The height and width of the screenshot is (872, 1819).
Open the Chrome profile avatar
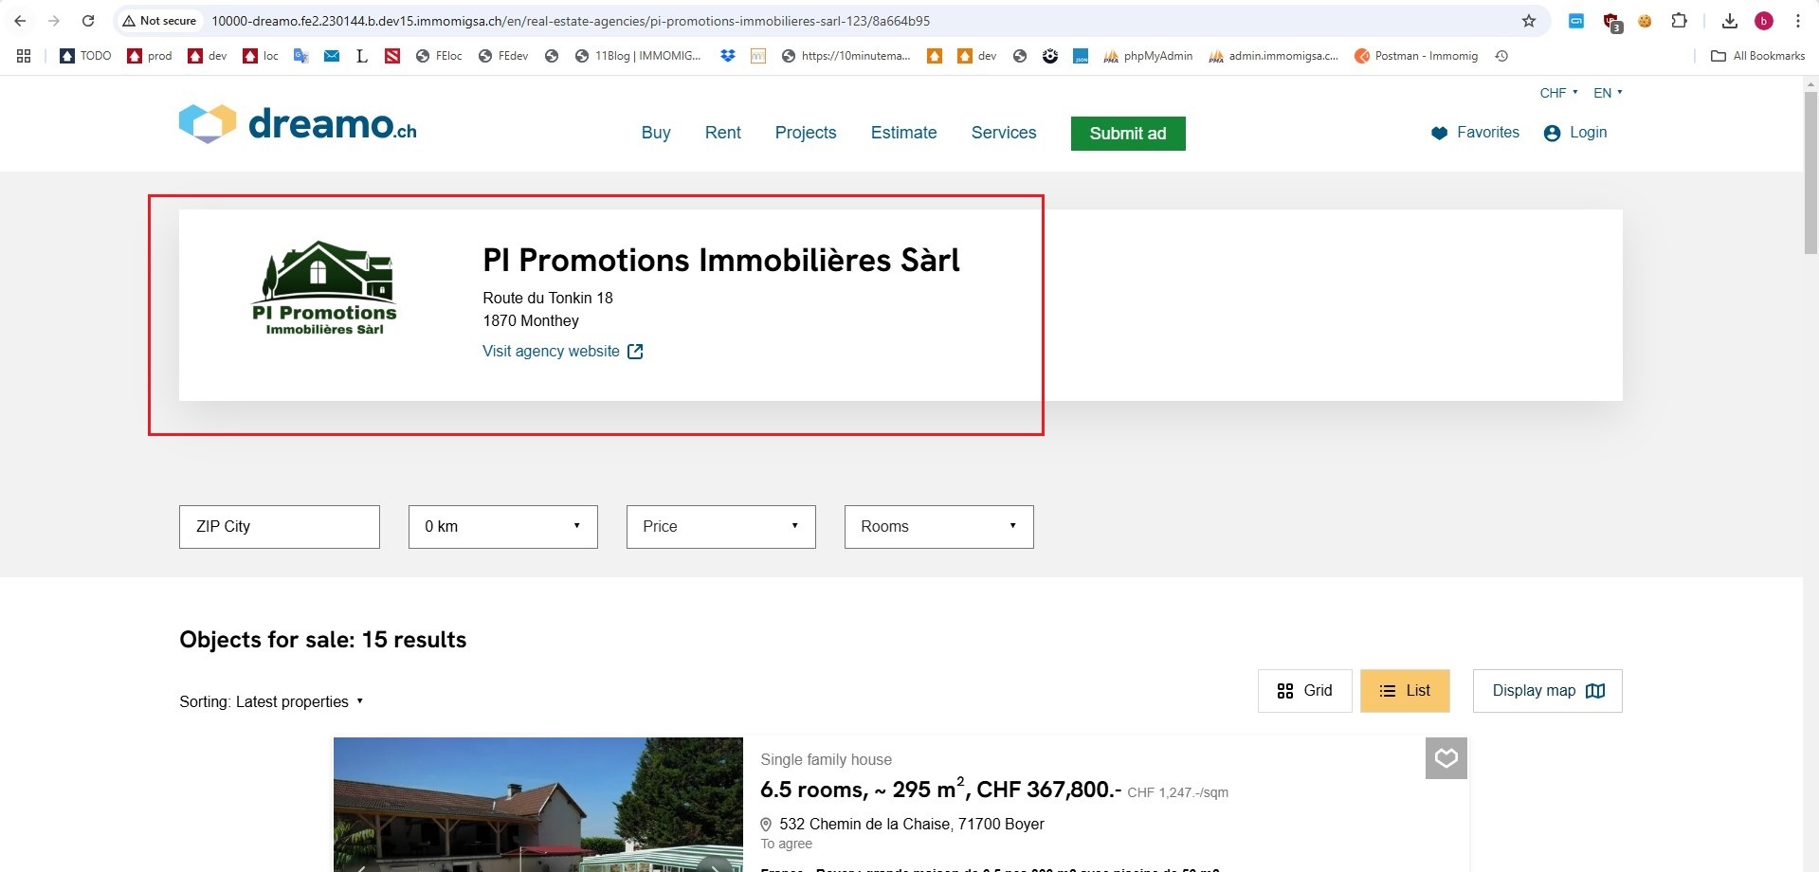click(x=1764, y=21)
